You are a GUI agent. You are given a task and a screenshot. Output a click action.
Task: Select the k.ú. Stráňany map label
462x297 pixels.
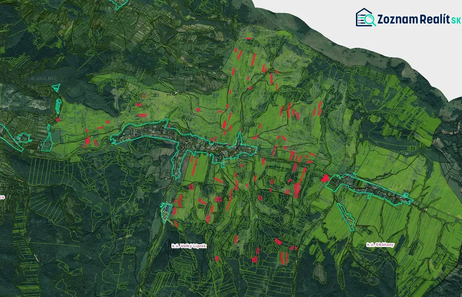(x=380, y=245)
